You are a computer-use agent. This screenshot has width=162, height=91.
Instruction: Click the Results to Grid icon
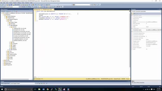click(x=48, y=7)
